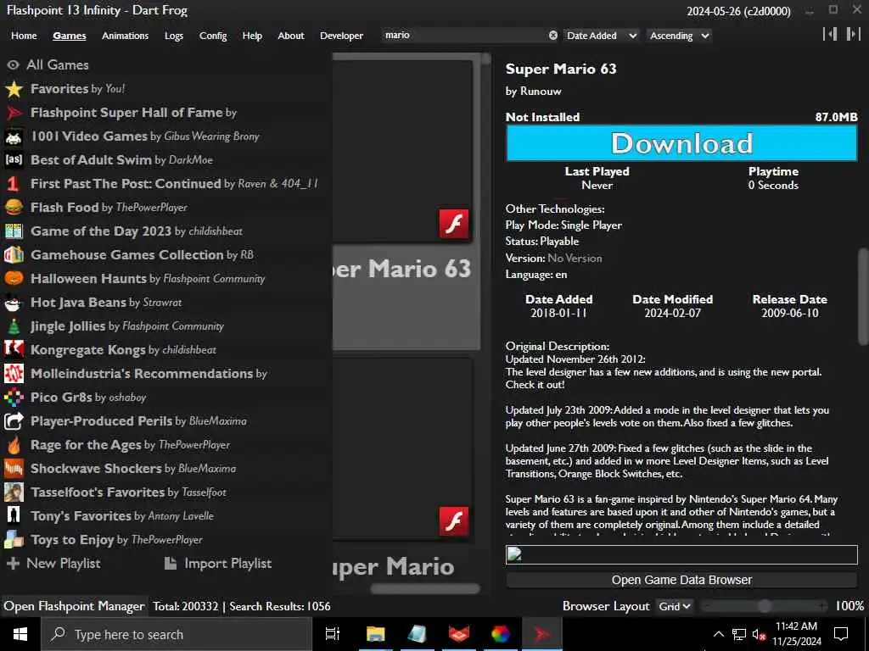Open the Animations tab
The height and width of the screenshot is (651, 869).
[126, 36]
